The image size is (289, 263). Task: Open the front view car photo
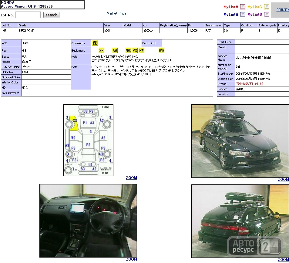pos(240,141)
